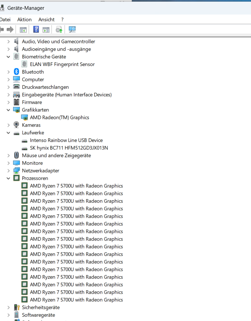Click the AMD Radeon(TM) Graphics device icon

25,117
